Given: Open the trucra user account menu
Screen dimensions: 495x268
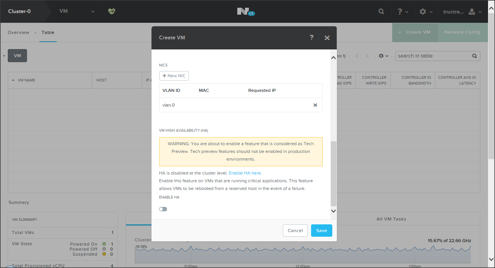Looking at the screenshot, I should tap(462, 12).
